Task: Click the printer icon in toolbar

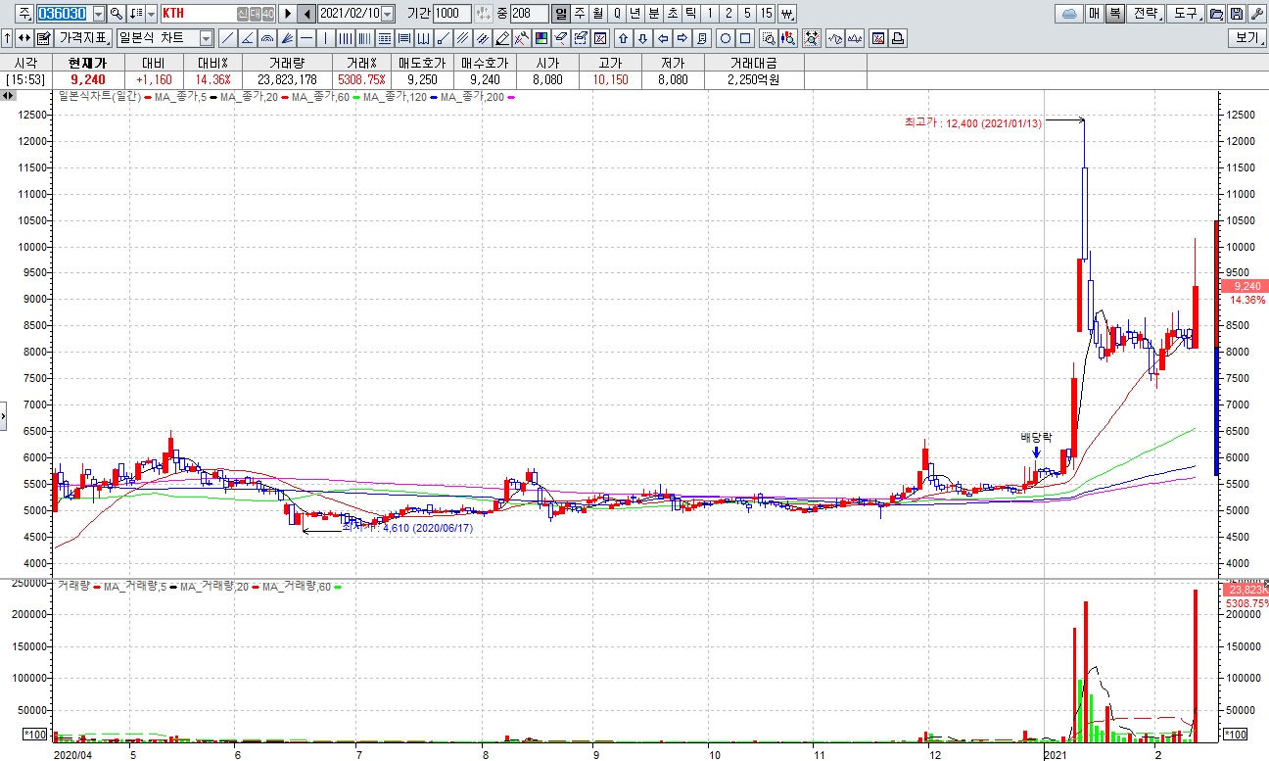Action: tap(899, 39)
